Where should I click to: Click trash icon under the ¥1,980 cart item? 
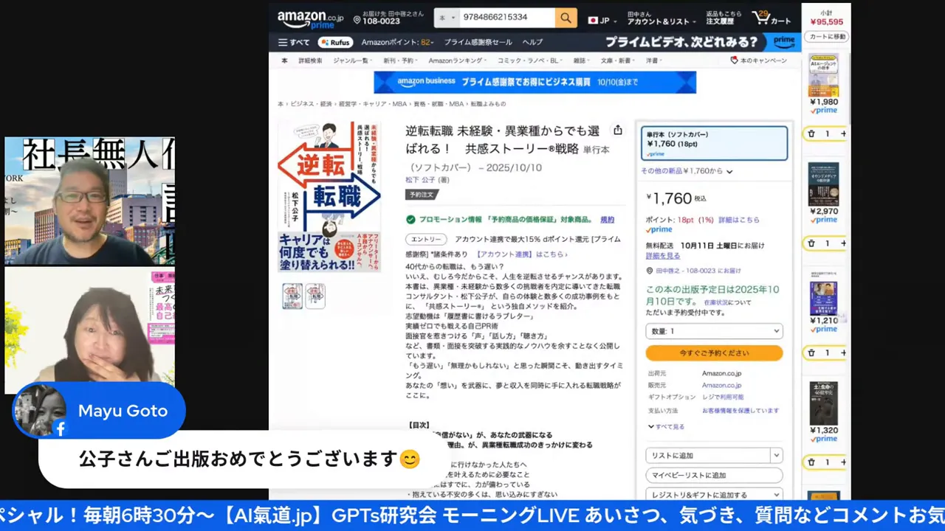point(811,133)
